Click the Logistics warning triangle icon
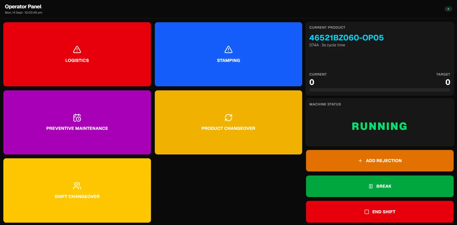Screen dimensions: 457x225 click(x=77, y=50)
